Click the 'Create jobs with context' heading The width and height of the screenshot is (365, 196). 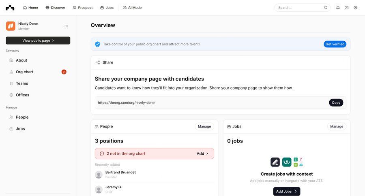click(x=287, y=174)
